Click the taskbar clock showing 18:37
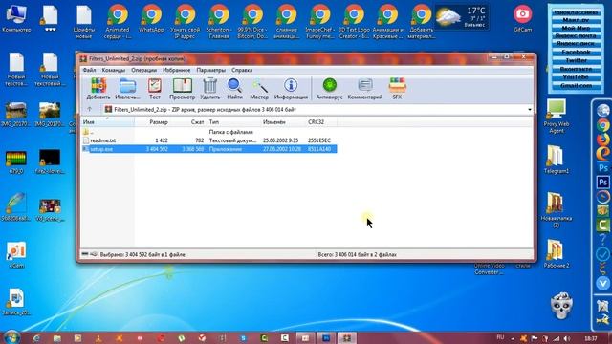This screenshot has height=344, width=612. point(591,338)
